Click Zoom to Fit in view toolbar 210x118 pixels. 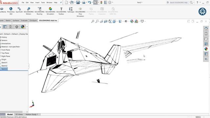(93, 21)
